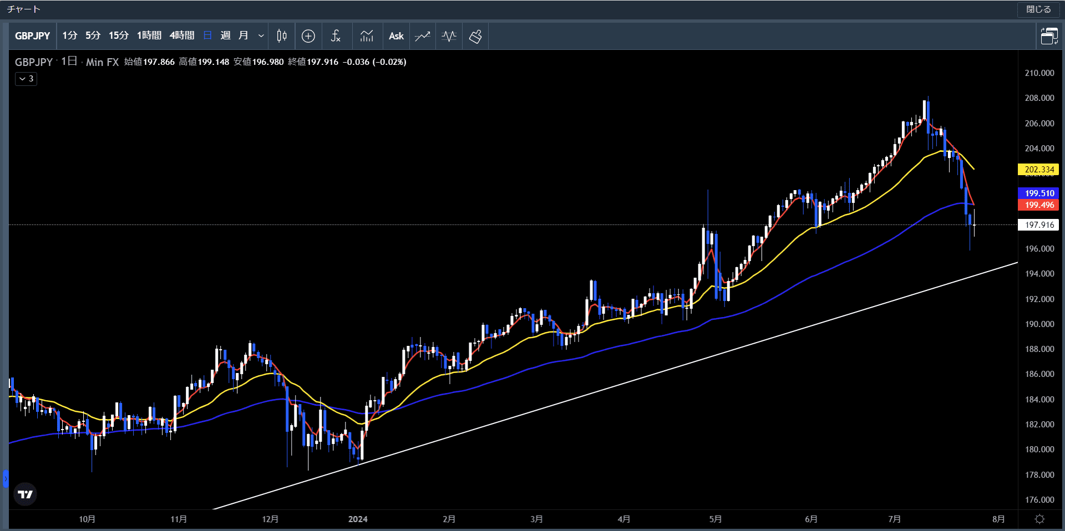Open the candlestick chart type selector
Screen dimensions: 1065x531
(282, 36)
